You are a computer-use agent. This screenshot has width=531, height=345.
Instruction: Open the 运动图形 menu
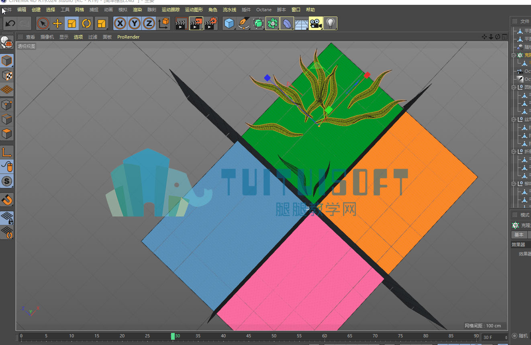coord(194,10)
